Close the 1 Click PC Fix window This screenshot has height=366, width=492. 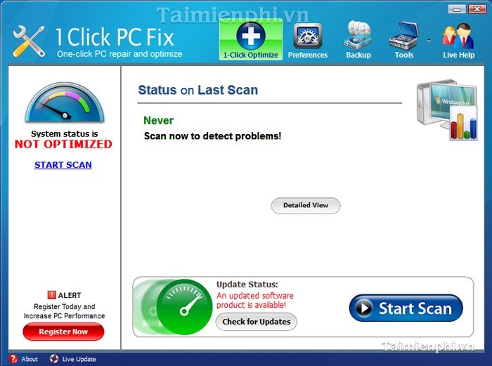477,9
